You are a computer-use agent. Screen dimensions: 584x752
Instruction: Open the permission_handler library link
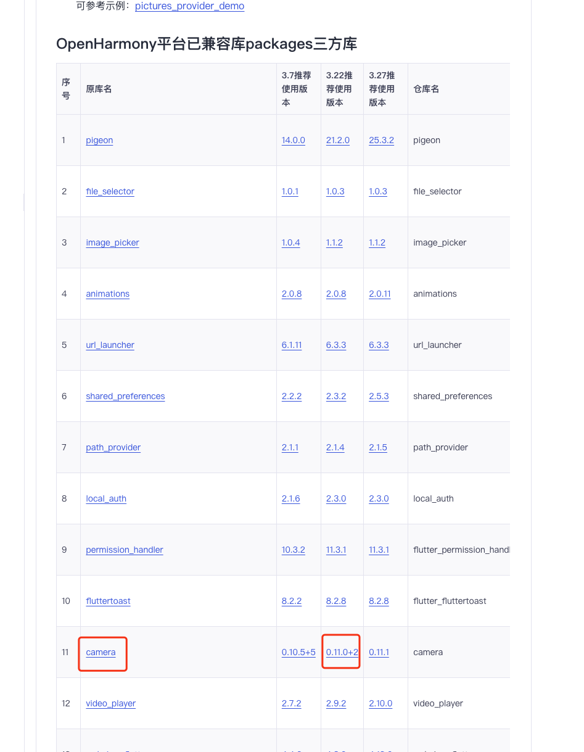click(x=124, y=550)
